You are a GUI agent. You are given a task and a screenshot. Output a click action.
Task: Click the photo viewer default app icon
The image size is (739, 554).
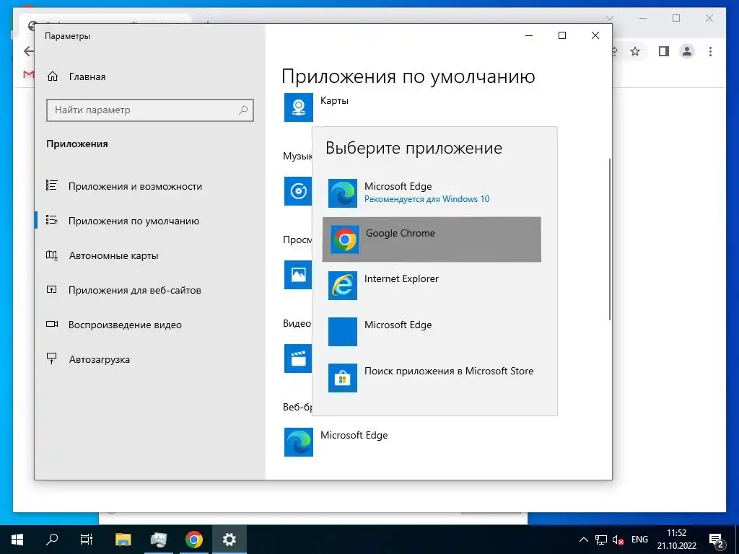298,275
